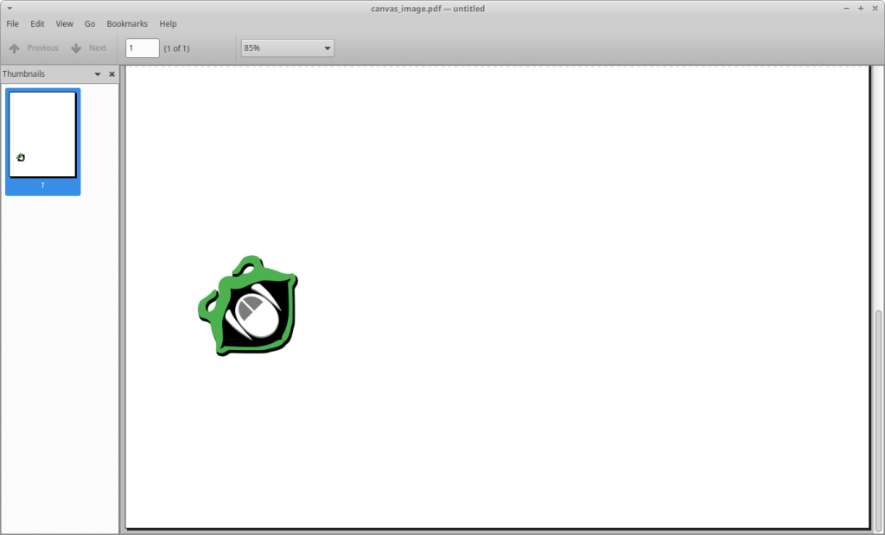The width and height of the screenshot is (885, 535).
Task: Open the View menu
Action: (x=64, y=23)
